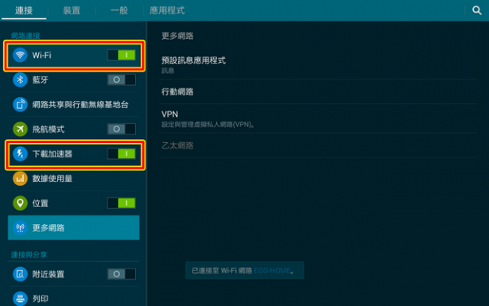The height and width of the screenshot is (306, 489).
Task: Open search with the magnifier icon
Action: (476, 10)
